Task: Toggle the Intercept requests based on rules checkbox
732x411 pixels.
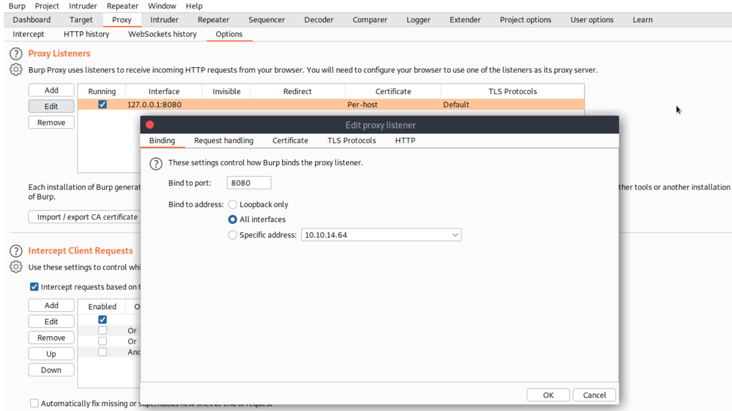Action: tap(34, 287)
